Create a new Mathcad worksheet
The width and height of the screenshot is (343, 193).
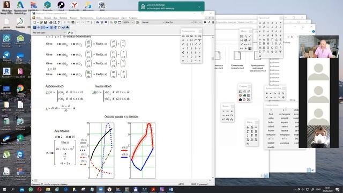[x=35, y=23]
